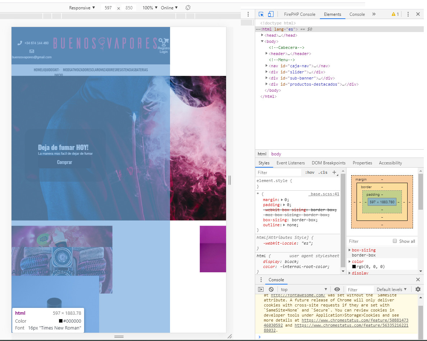Select the Styles tab

click(x=264, y=163)
